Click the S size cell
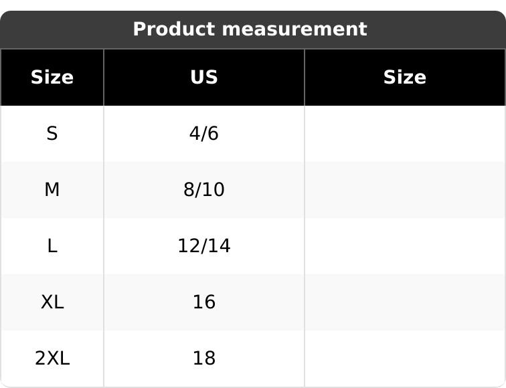The height and width of the screenshot is (388, 506). (x=52, y=134)
